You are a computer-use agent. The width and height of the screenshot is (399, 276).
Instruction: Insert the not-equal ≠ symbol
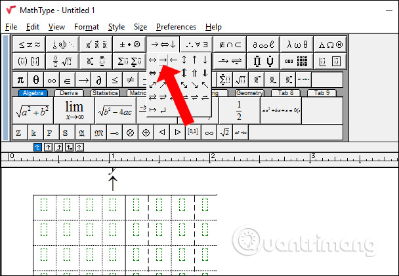pos(131,80)
